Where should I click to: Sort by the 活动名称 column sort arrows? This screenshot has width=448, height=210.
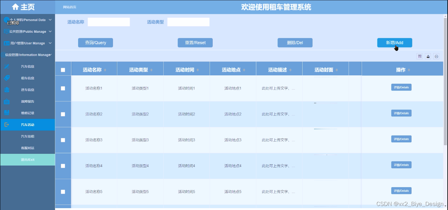click(x=105, y=70)
